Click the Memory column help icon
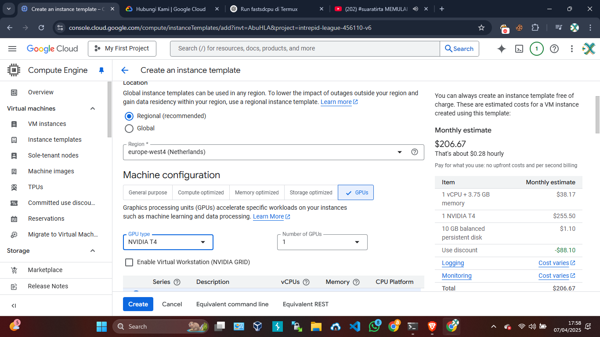600x337 pixels. pos(356,282)
